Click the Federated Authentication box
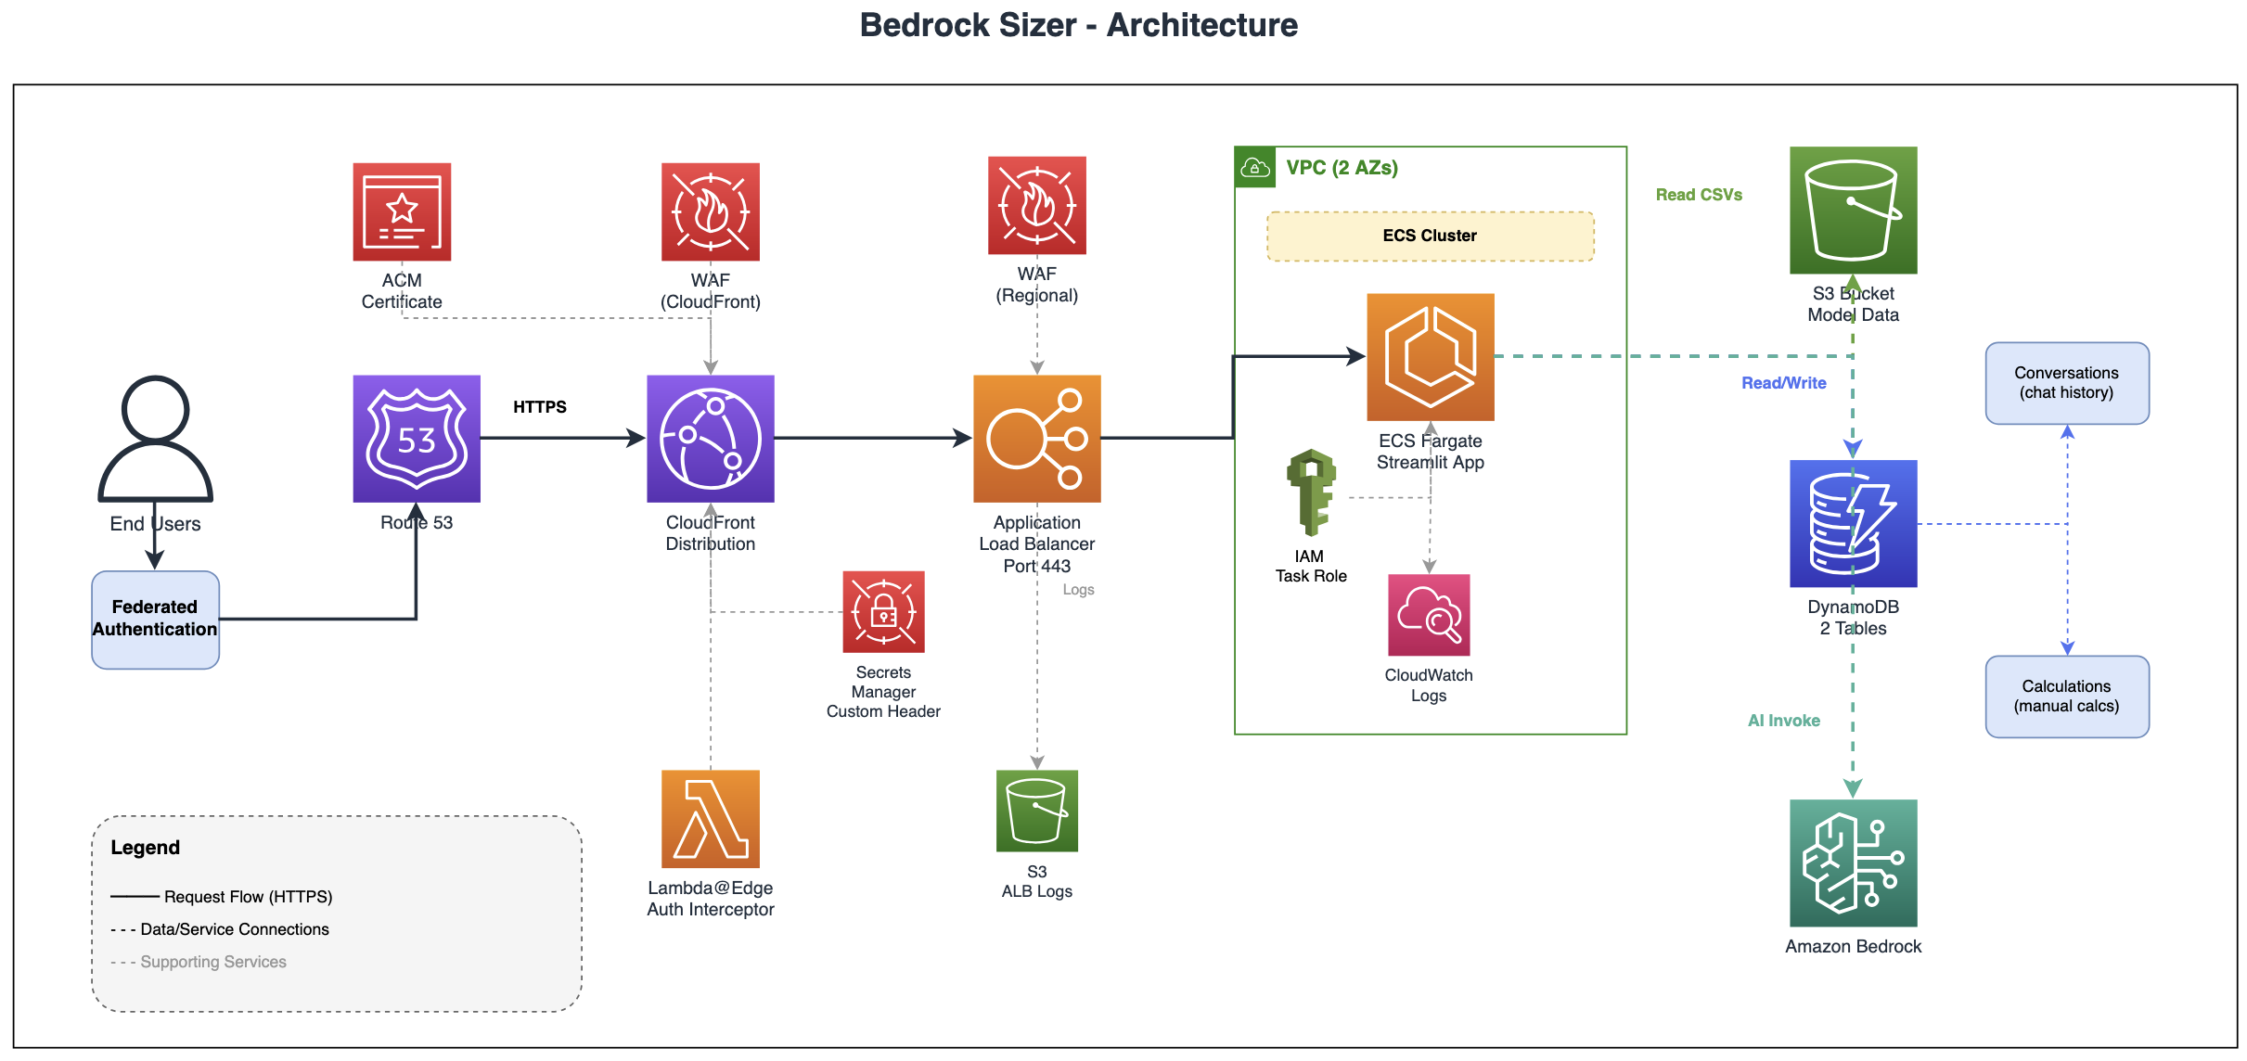The height and width of the screenshot is (1061, 2247). pyautogui.click(x=156, y=620)
